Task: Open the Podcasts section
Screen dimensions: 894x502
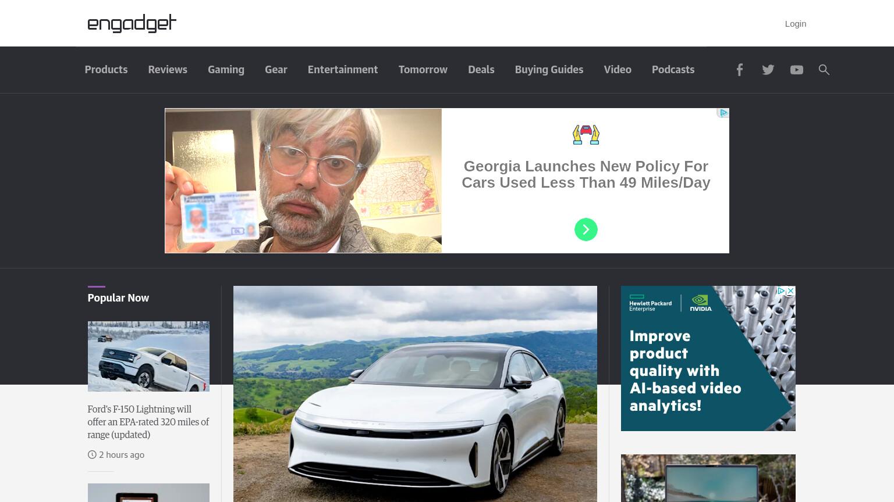Action: pos(673,70)
